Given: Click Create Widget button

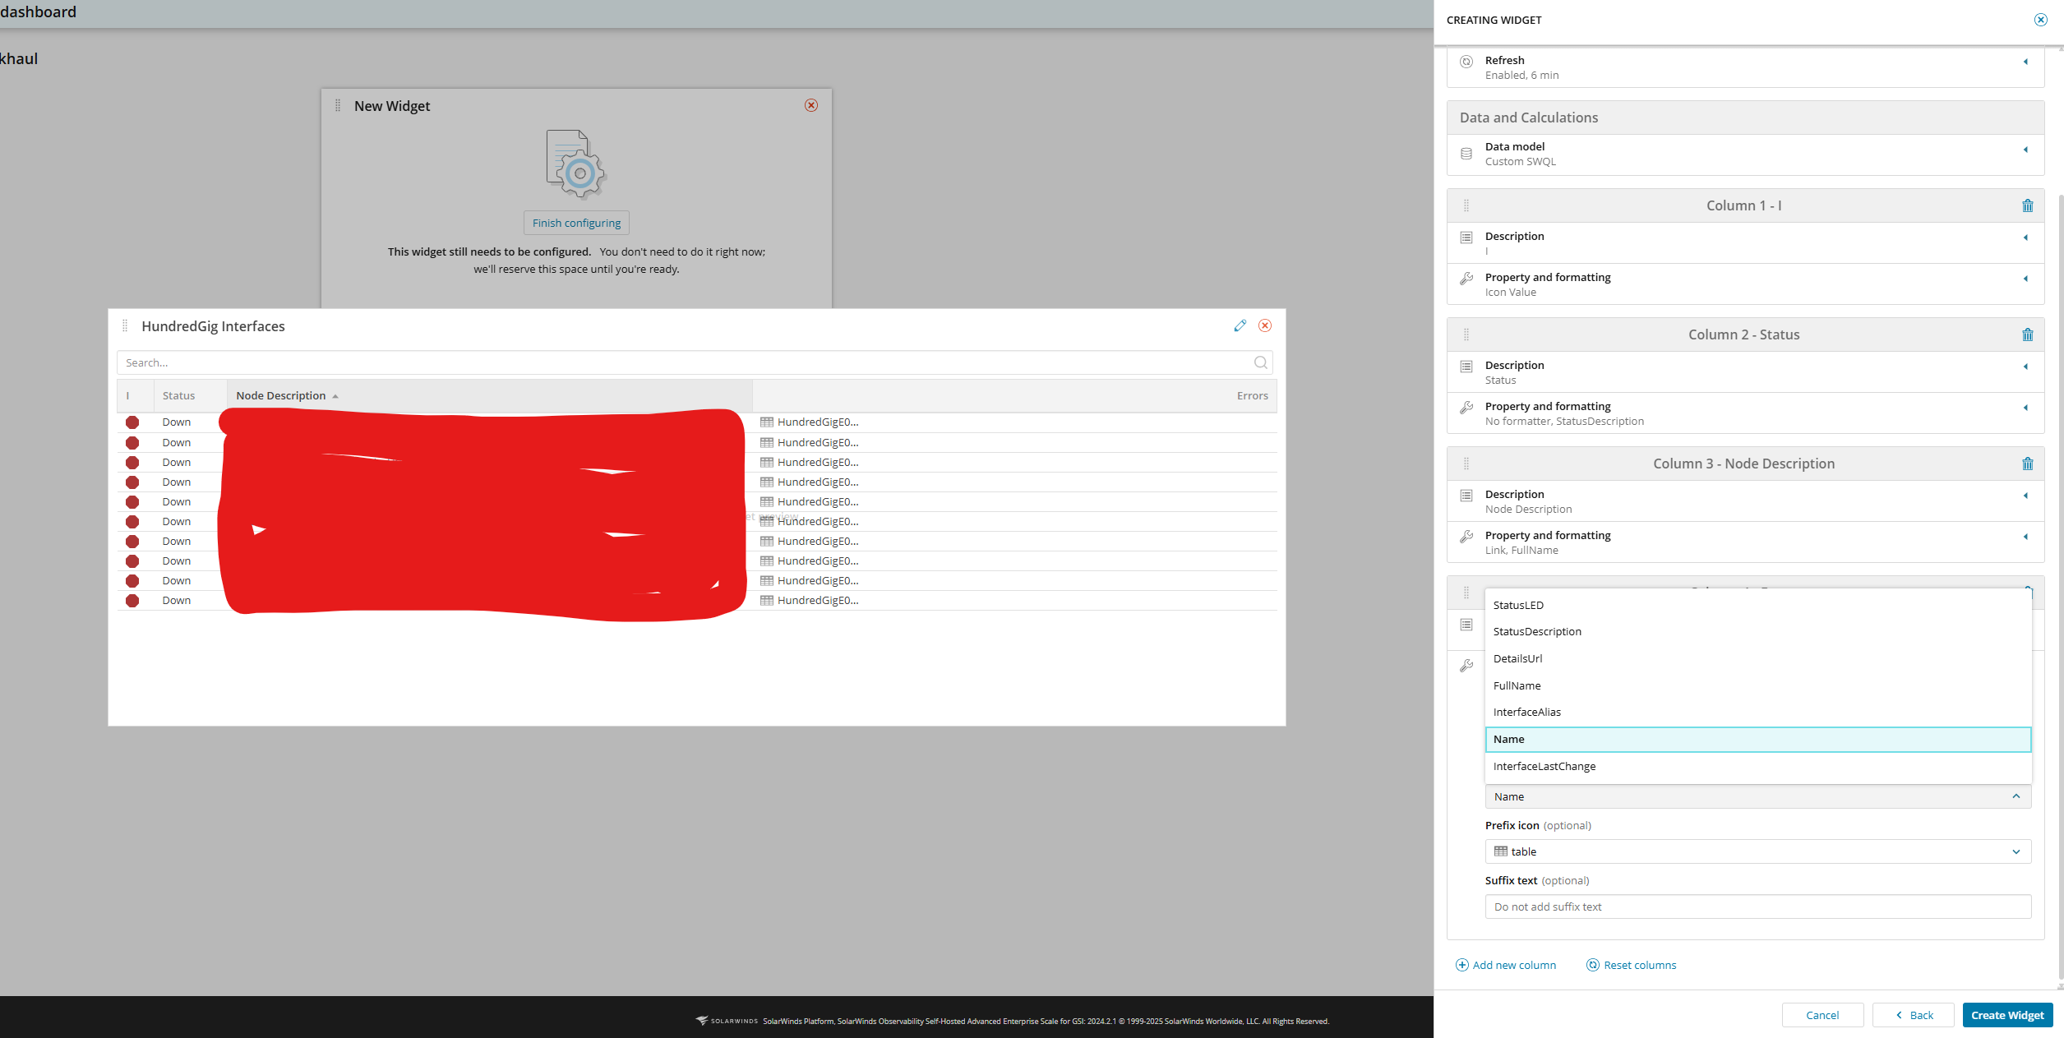Looking at the screenshot, I should (x=2006, y=1015).
